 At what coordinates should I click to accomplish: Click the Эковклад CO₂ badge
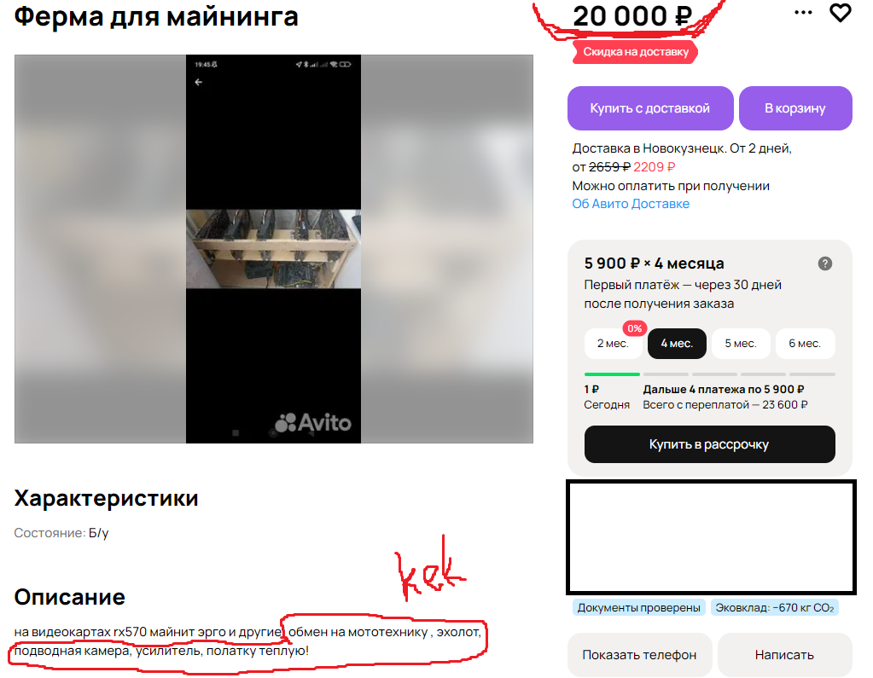[775, 608]
